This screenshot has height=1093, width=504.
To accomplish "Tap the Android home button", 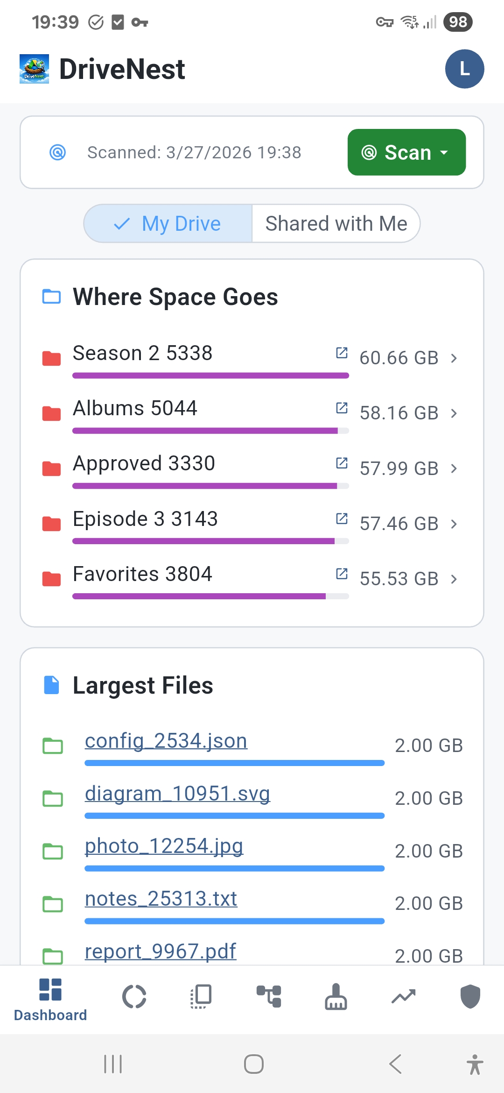I will click(x=253, y=1065).
